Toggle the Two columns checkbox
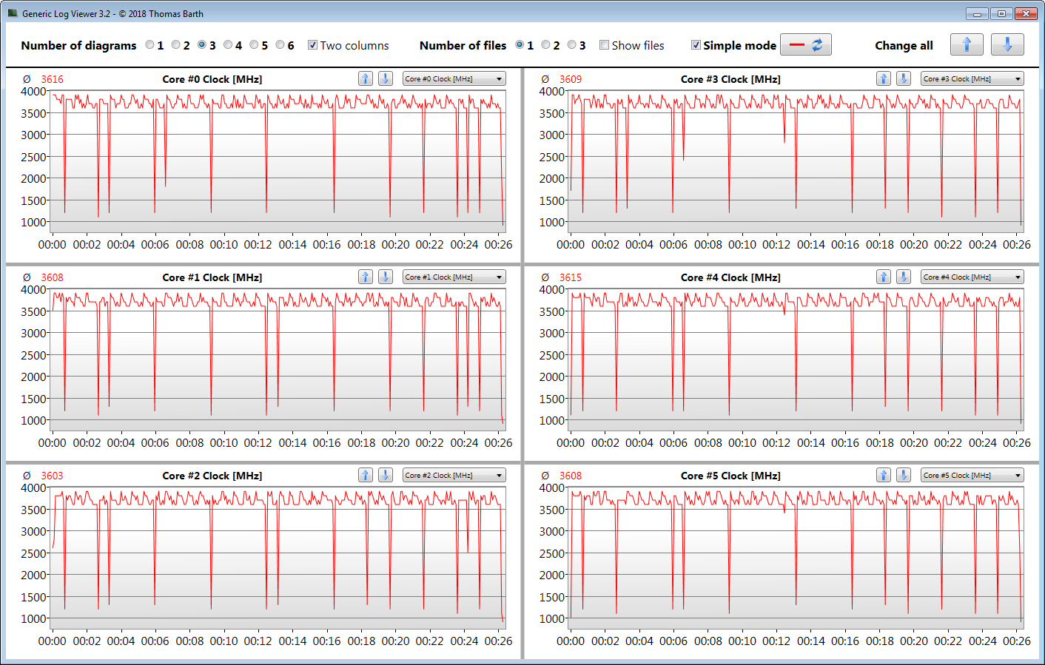This screenshot has width=1045, height=665. [x=312, y=45]
